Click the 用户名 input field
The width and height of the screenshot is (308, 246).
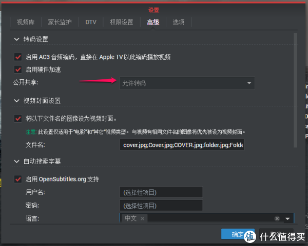tap(161, 192)
